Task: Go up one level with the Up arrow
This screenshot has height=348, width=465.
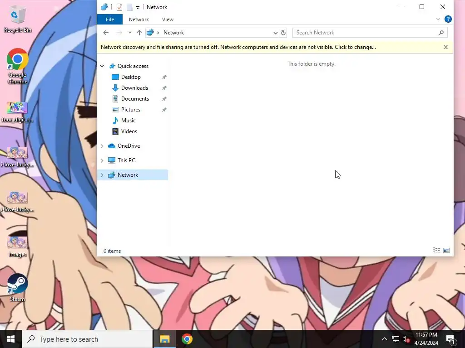Action: click(139, 33)
